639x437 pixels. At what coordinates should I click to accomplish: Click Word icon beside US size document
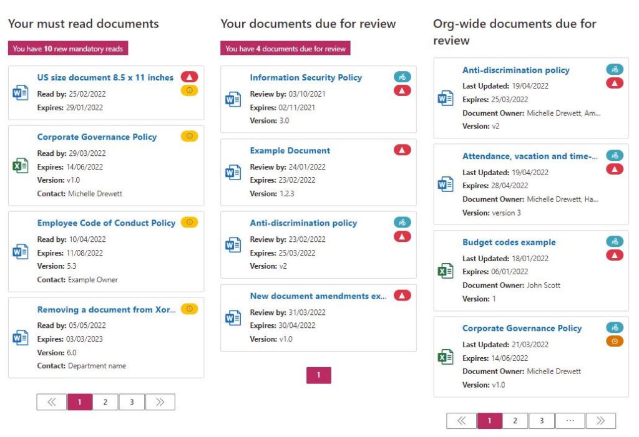tap(20, 93)
